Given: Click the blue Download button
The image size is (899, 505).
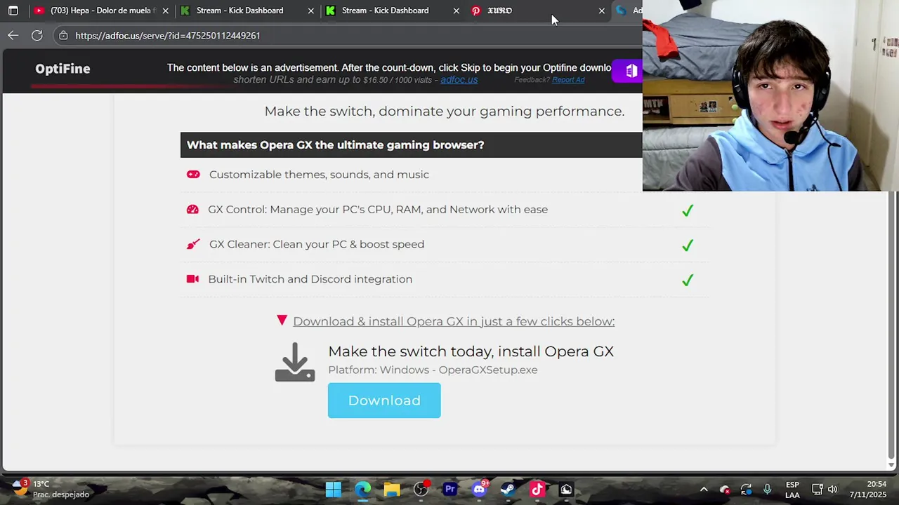Looking at the screenshot, I should pyautogui.click(x=384, y=400).
